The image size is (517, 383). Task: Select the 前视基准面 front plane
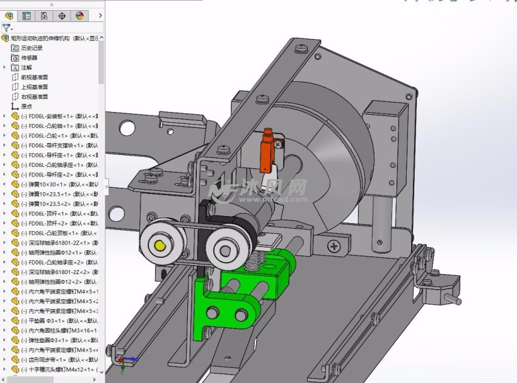pos(34,77)
